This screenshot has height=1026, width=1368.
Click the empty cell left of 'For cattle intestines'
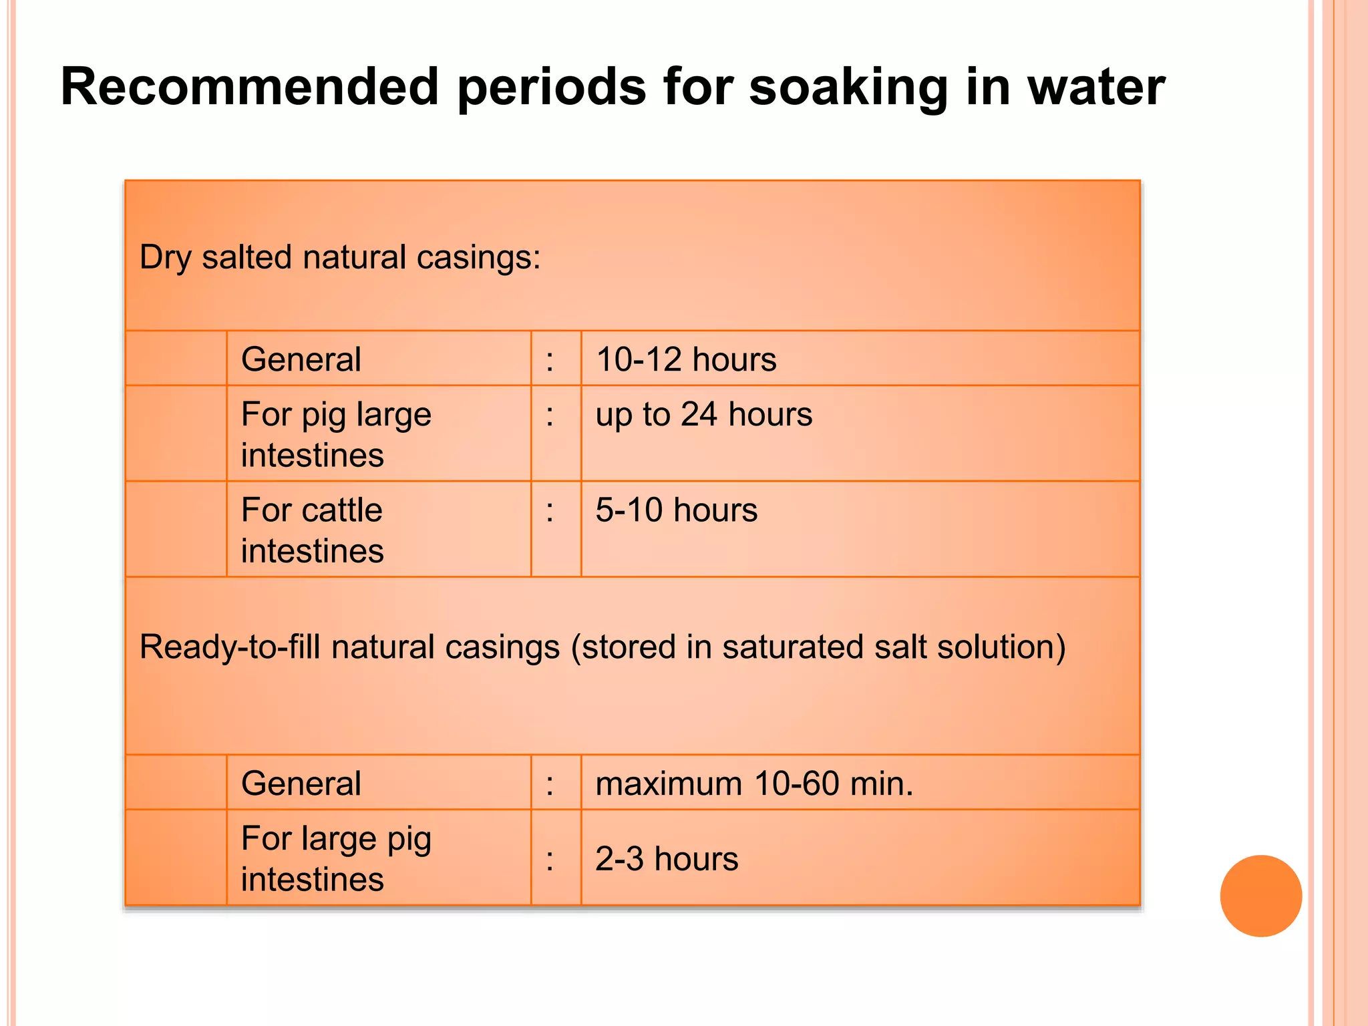176,529
